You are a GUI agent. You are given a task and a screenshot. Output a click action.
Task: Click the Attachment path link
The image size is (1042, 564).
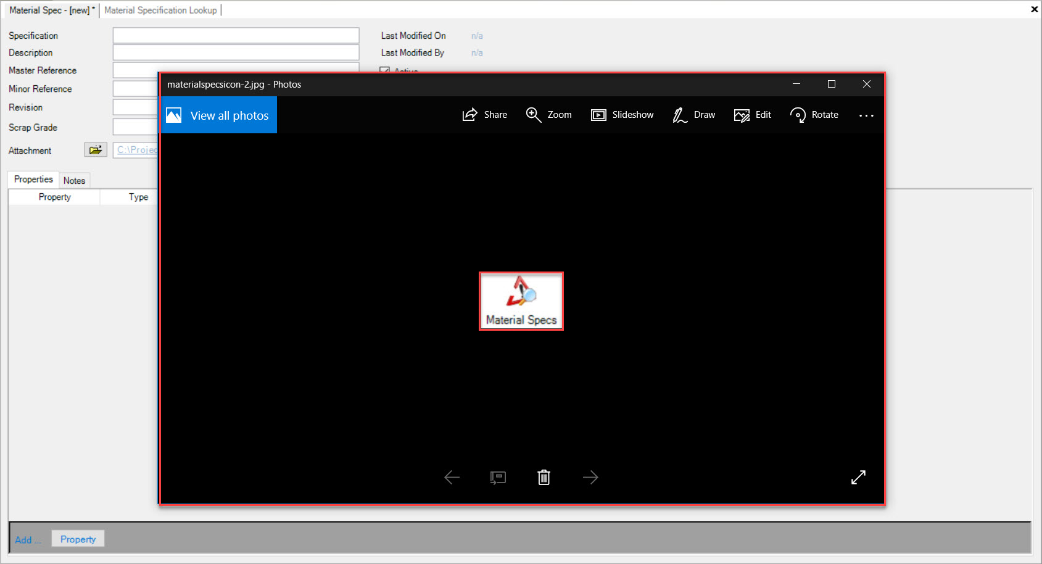pyautogui.click(x=137, y=150)
